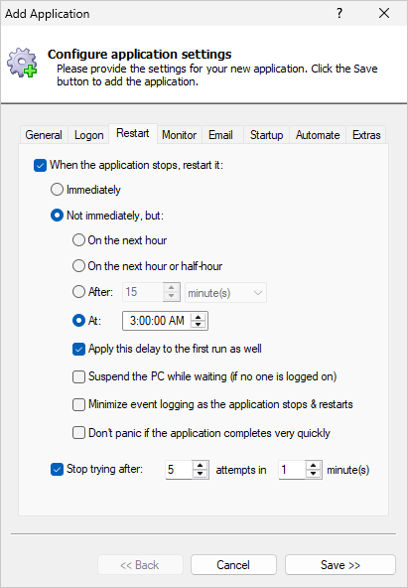
Task: Select the Immediately radio option
Action: 57,190
